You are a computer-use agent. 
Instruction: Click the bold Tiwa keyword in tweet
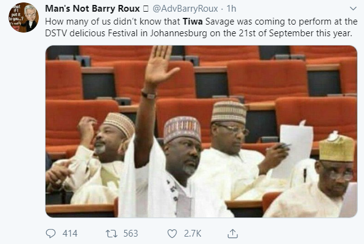[x=192, y=22]
